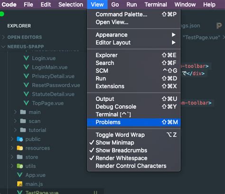Viewport: 225px width, 194px height.
Task: Click the JS icon beside main.js
Action: [x=20, y=184]
